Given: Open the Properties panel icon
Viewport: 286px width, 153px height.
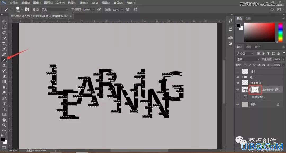Looking at the screenshot, I should pyautogui.click(x=230, y=29).
